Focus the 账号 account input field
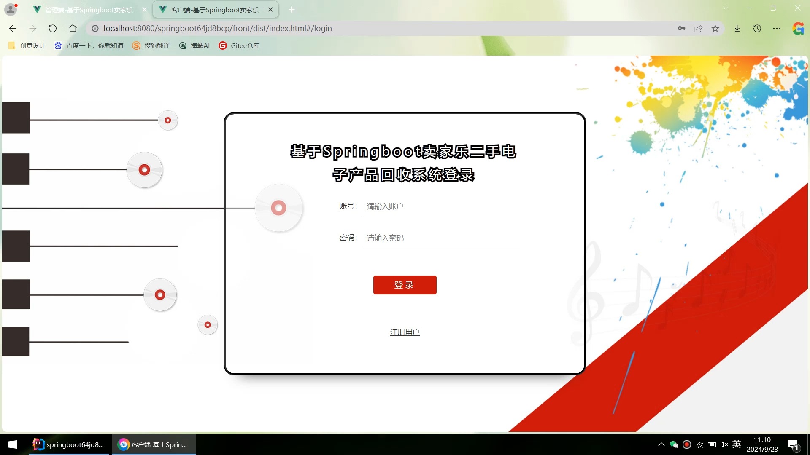 coord(440,206)
